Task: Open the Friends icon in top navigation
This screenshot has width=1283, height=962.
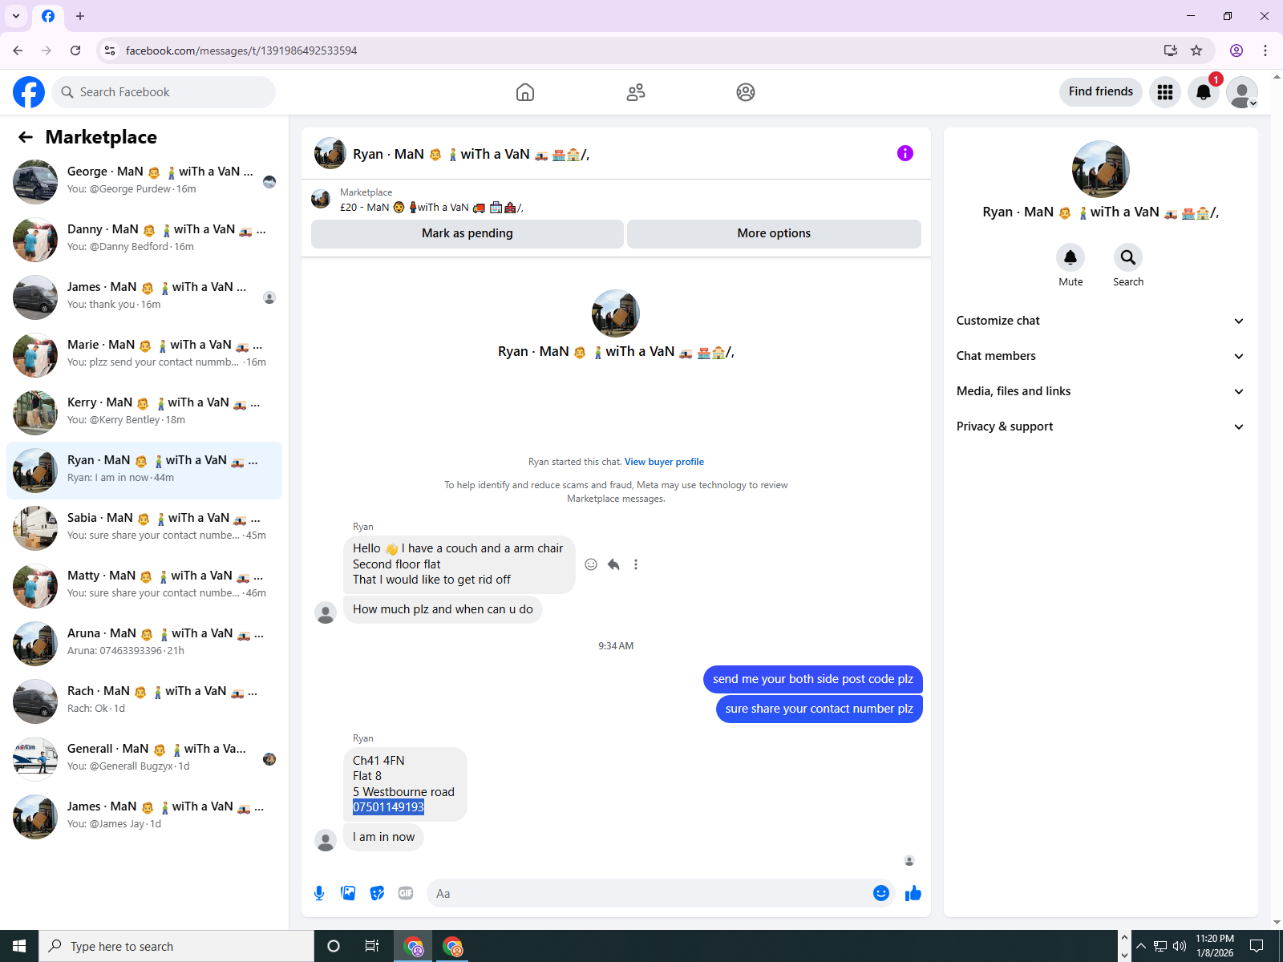Action: pyautogui.click(x=636, y=92)
